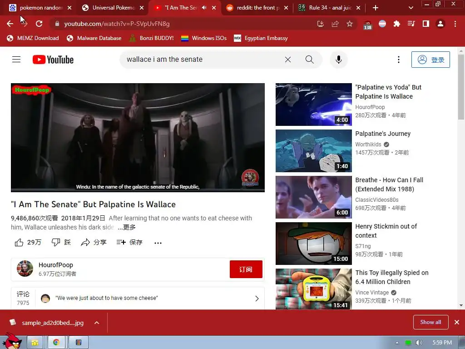Open YouTube settings three-dot menu

tap(399, 60)
